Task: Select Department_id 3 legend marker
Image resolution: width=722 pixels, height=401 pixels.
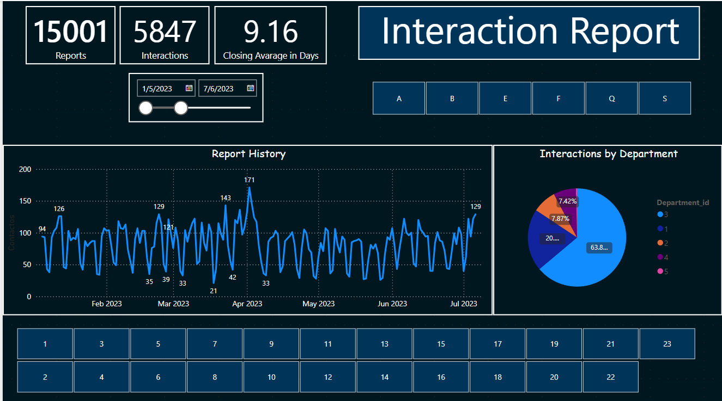Action: click(660, 215)
